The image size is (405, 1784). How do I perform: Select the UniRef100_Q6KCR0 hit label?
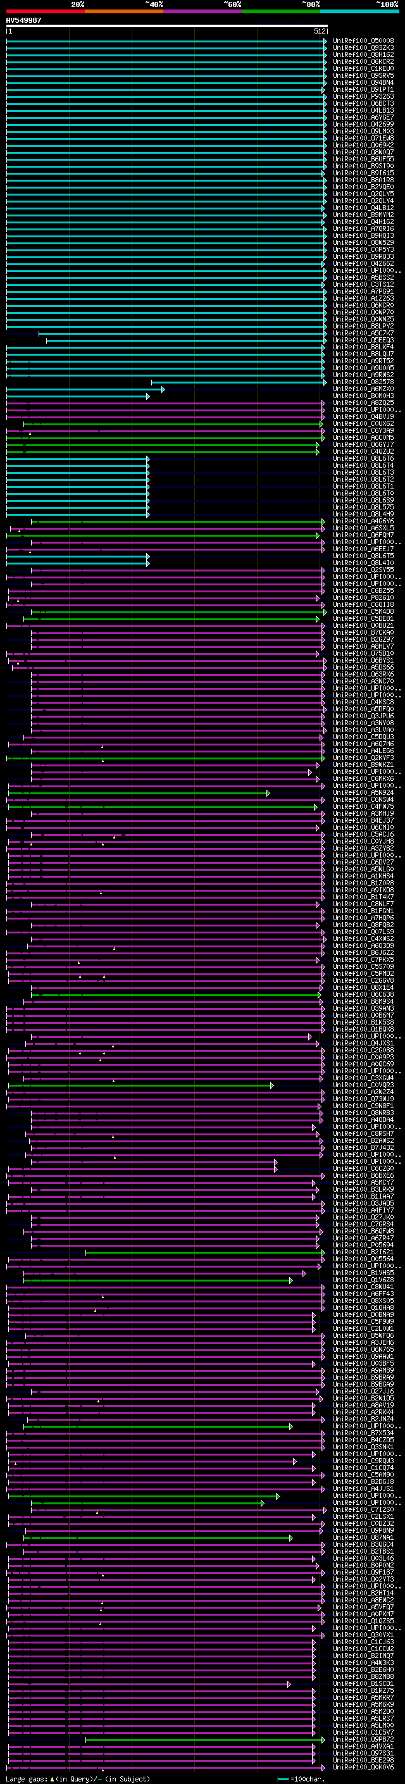point(363,306)
